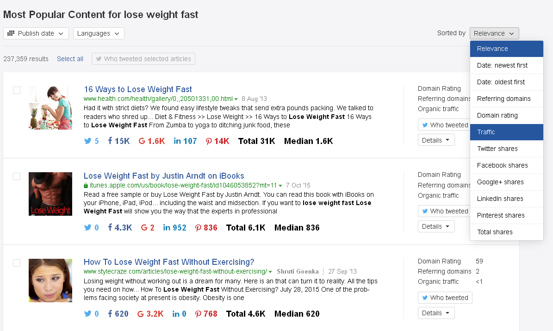Select checkbox for Justin Arndt iBooks result
Image resolution: width=553 pixels, height=331 pixels.
click(x=17, y=176)
